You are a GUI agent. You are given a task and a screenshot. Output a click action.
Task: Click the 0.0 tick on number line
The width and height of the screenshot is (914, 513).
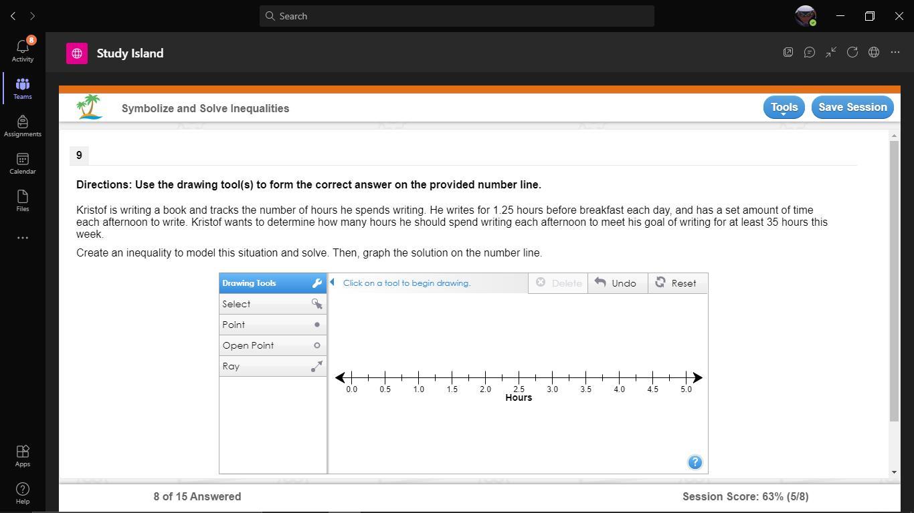pyautogui.click(x=351, y=378)
